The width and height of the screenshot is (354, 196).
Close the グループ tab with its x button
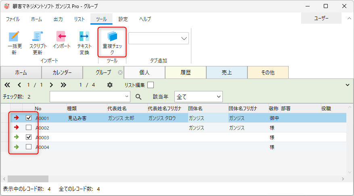pyautogui.click(x=120, y=72)
